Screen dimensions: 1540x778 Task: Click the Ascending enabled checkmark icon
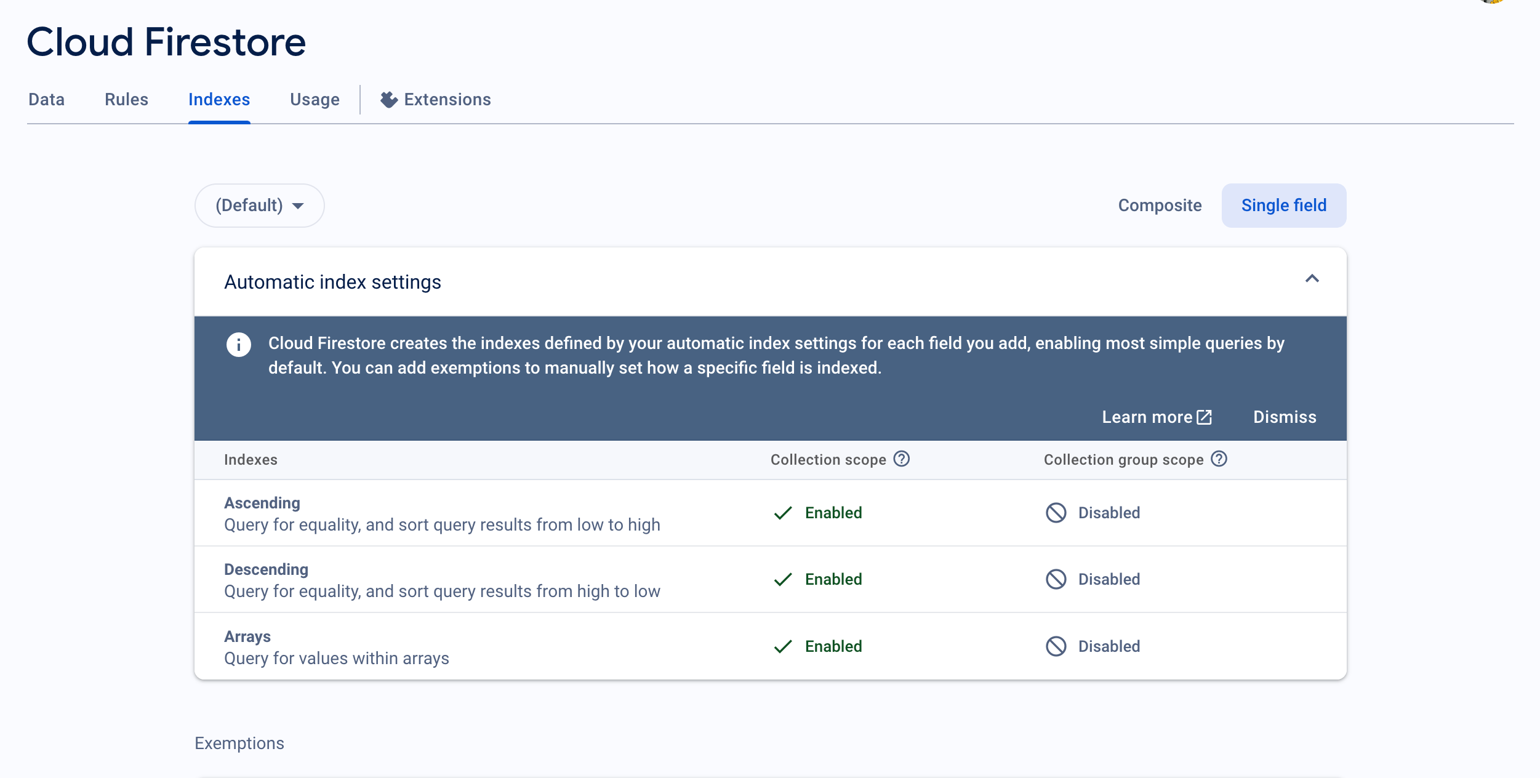[783, 513]
